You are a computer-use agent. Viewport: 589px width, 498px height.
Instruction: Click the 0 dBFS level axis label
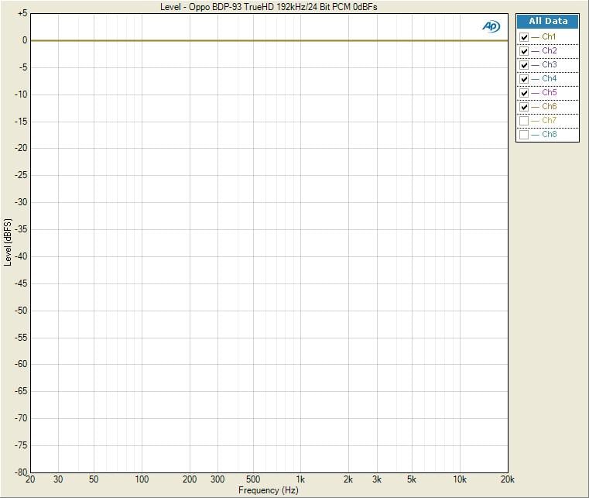[25, 40]
